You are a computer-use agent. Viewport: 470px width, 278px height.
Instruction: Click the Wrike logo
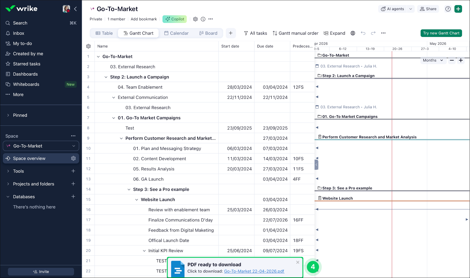pos(21,9)
